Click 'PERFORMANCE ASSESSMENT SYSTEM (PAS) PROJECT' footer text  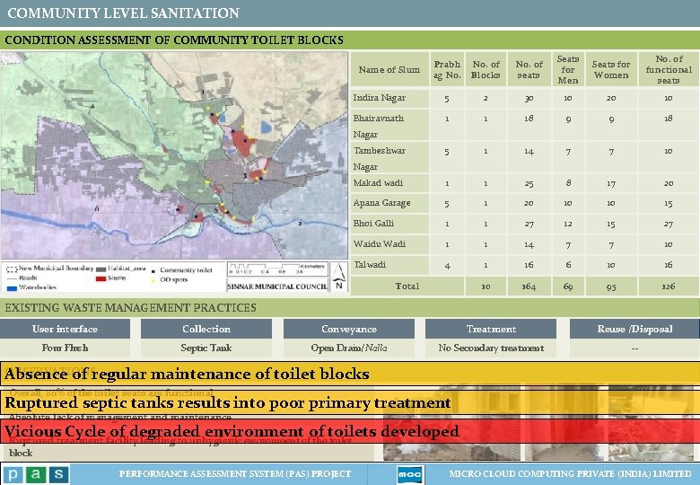(x=235, y=474)
